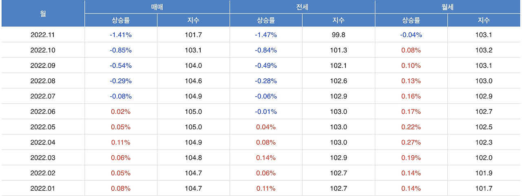Select the 2022.06 month cell
Viewport: 522px width, 196px height.
point(43,112)
